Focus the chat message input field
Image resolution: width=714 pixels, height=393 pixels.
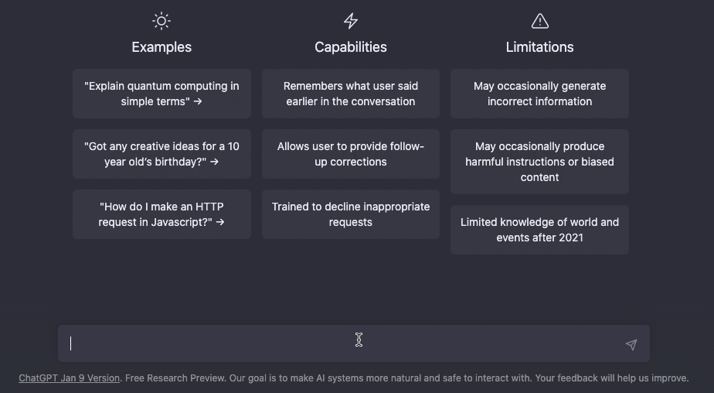tap(354, 343)
